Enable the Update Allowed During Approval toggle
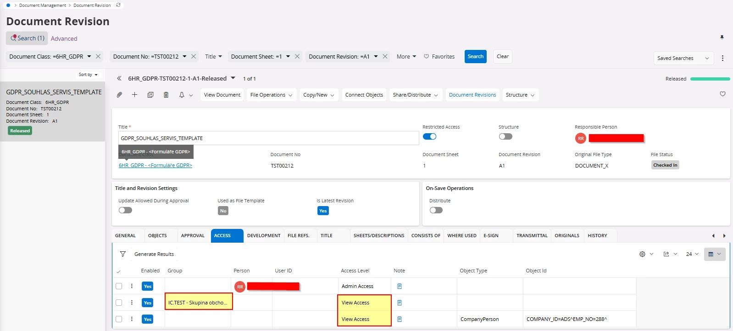Viewport: 733px width, 331px height. (x=125, y=210)
